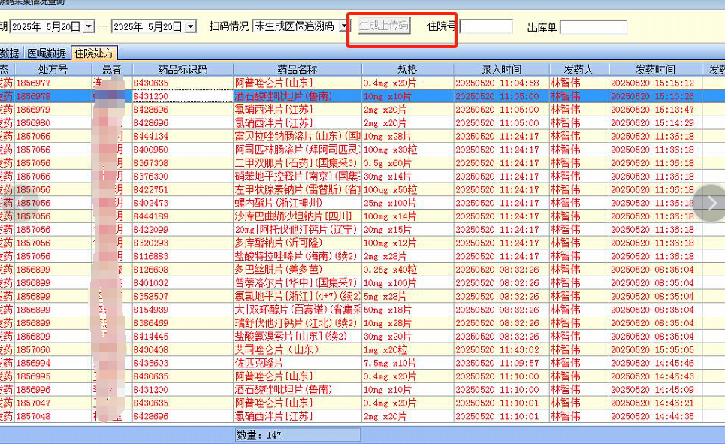Screen dimensions: 725x444
Task: Select 佐匹克隆片 drug name cell
Action: coord(298,363)
